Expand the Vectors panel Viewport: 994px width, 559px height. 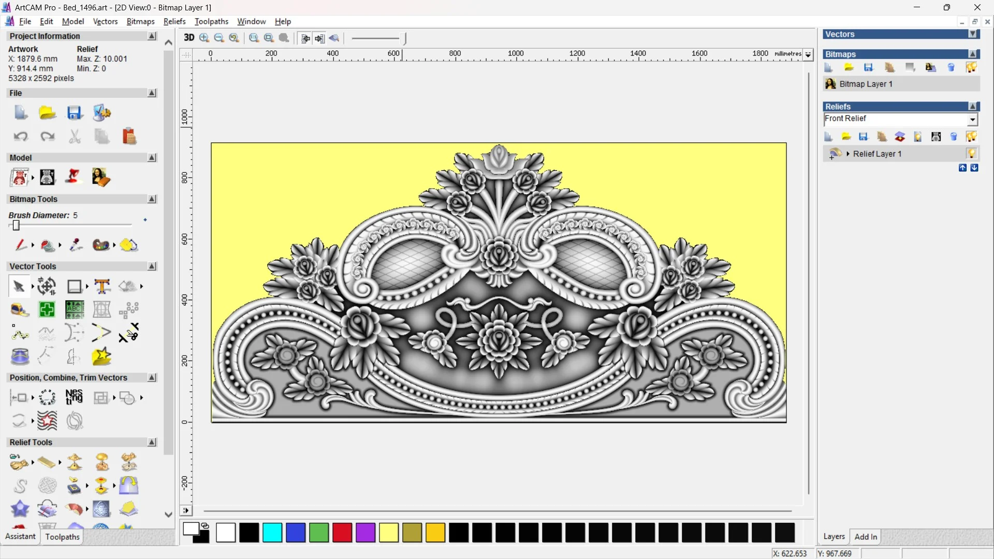(x=973, y=34)
